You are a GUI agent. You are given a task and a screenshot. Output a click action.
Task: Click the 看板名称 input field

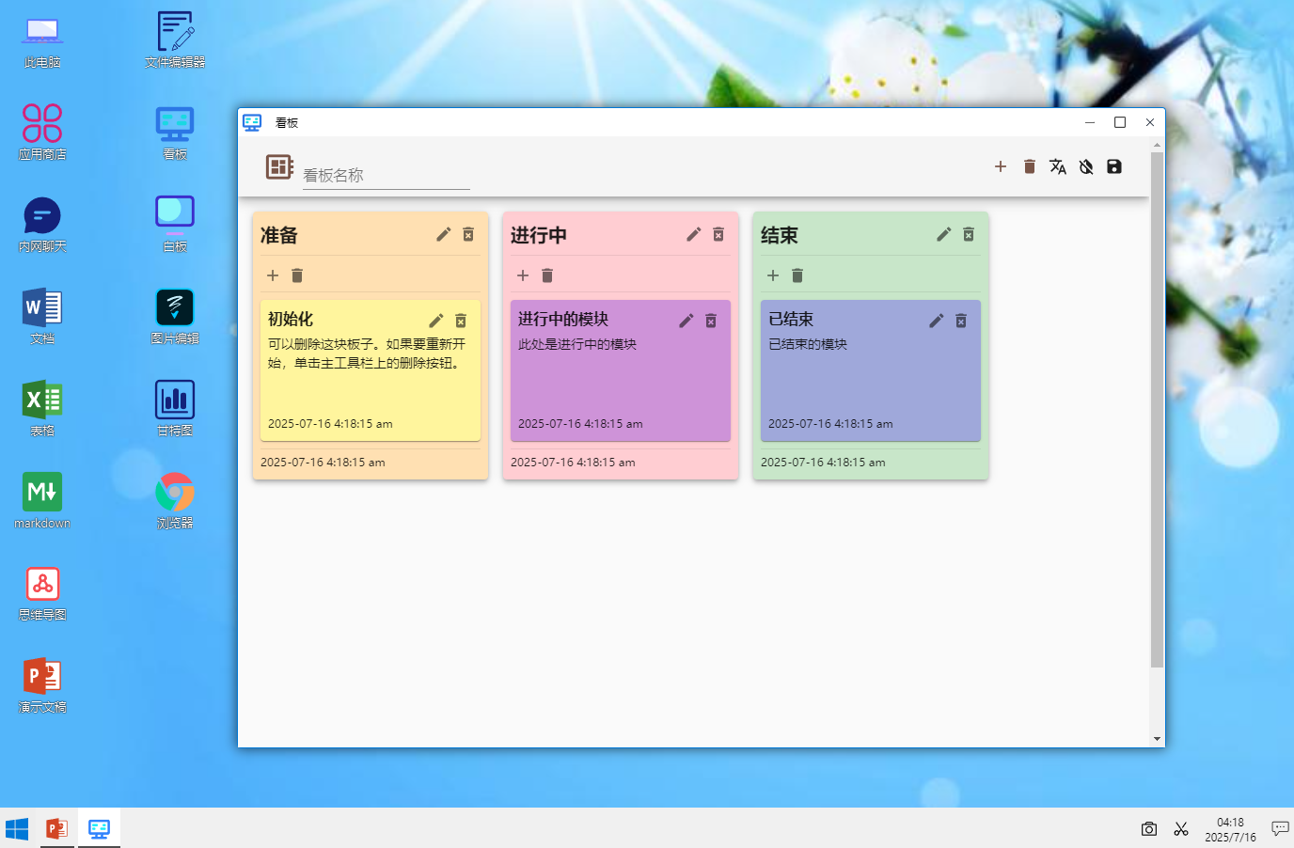386,175
